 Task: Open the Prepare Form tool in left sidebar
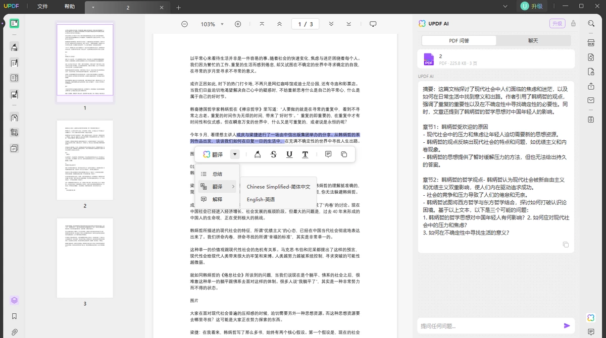[14, 78]
